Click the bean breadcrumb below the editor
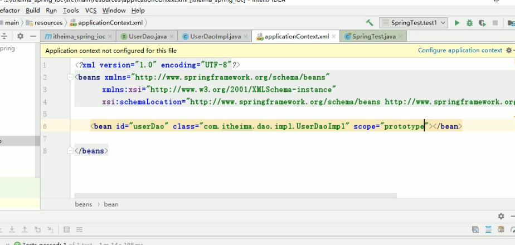The height and width of the screenshot is (245, 515). [x=111, y=204]
